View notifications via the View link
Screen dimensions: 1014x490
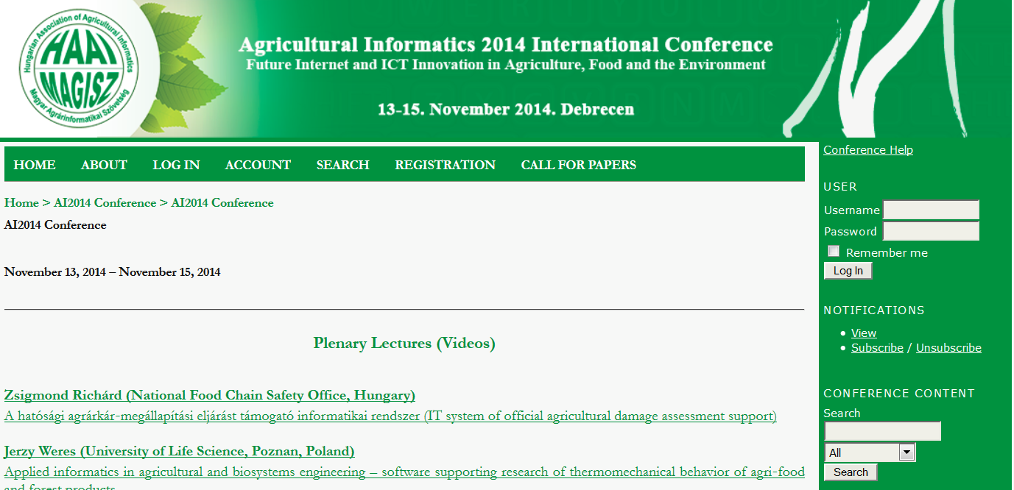pyautogui.click(x=864, y=333)
